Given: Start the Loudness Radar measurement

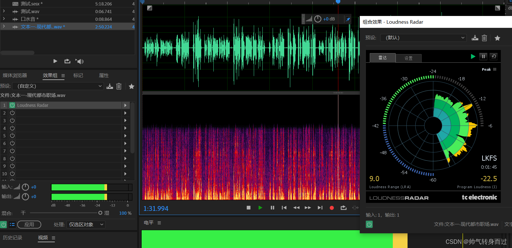Looking at the screenshot, I should click(473, 57).
